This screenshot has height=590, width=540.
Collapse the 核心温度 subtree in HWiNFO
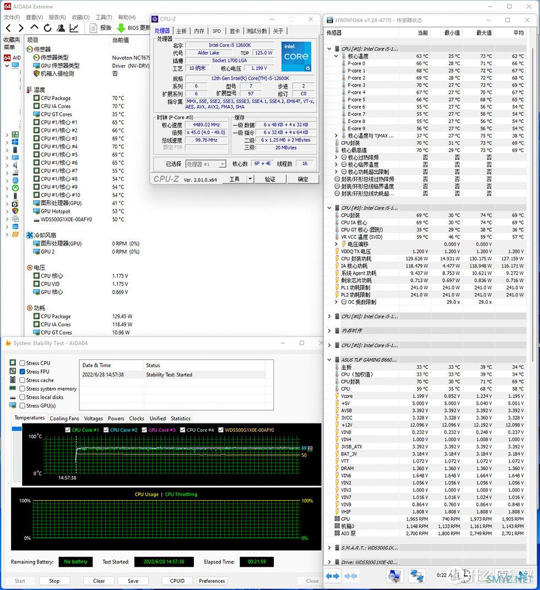coord(337,56)
